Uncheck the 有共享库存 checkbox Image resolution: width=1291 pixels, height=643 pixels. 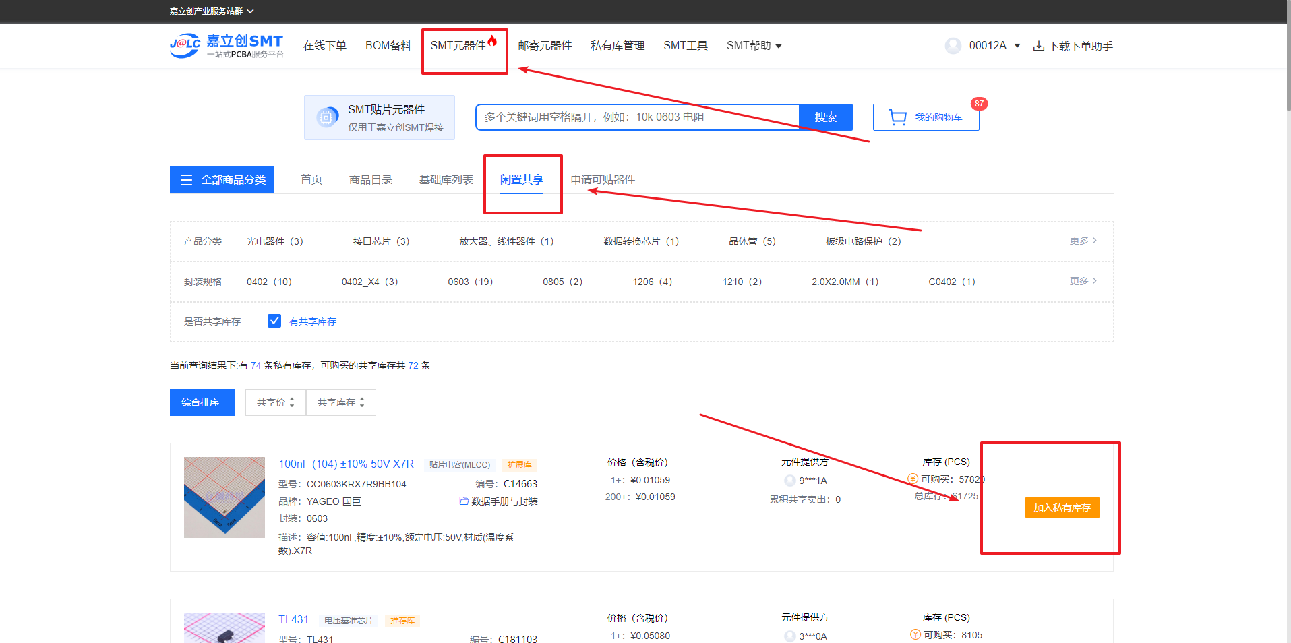click(274, 321)
